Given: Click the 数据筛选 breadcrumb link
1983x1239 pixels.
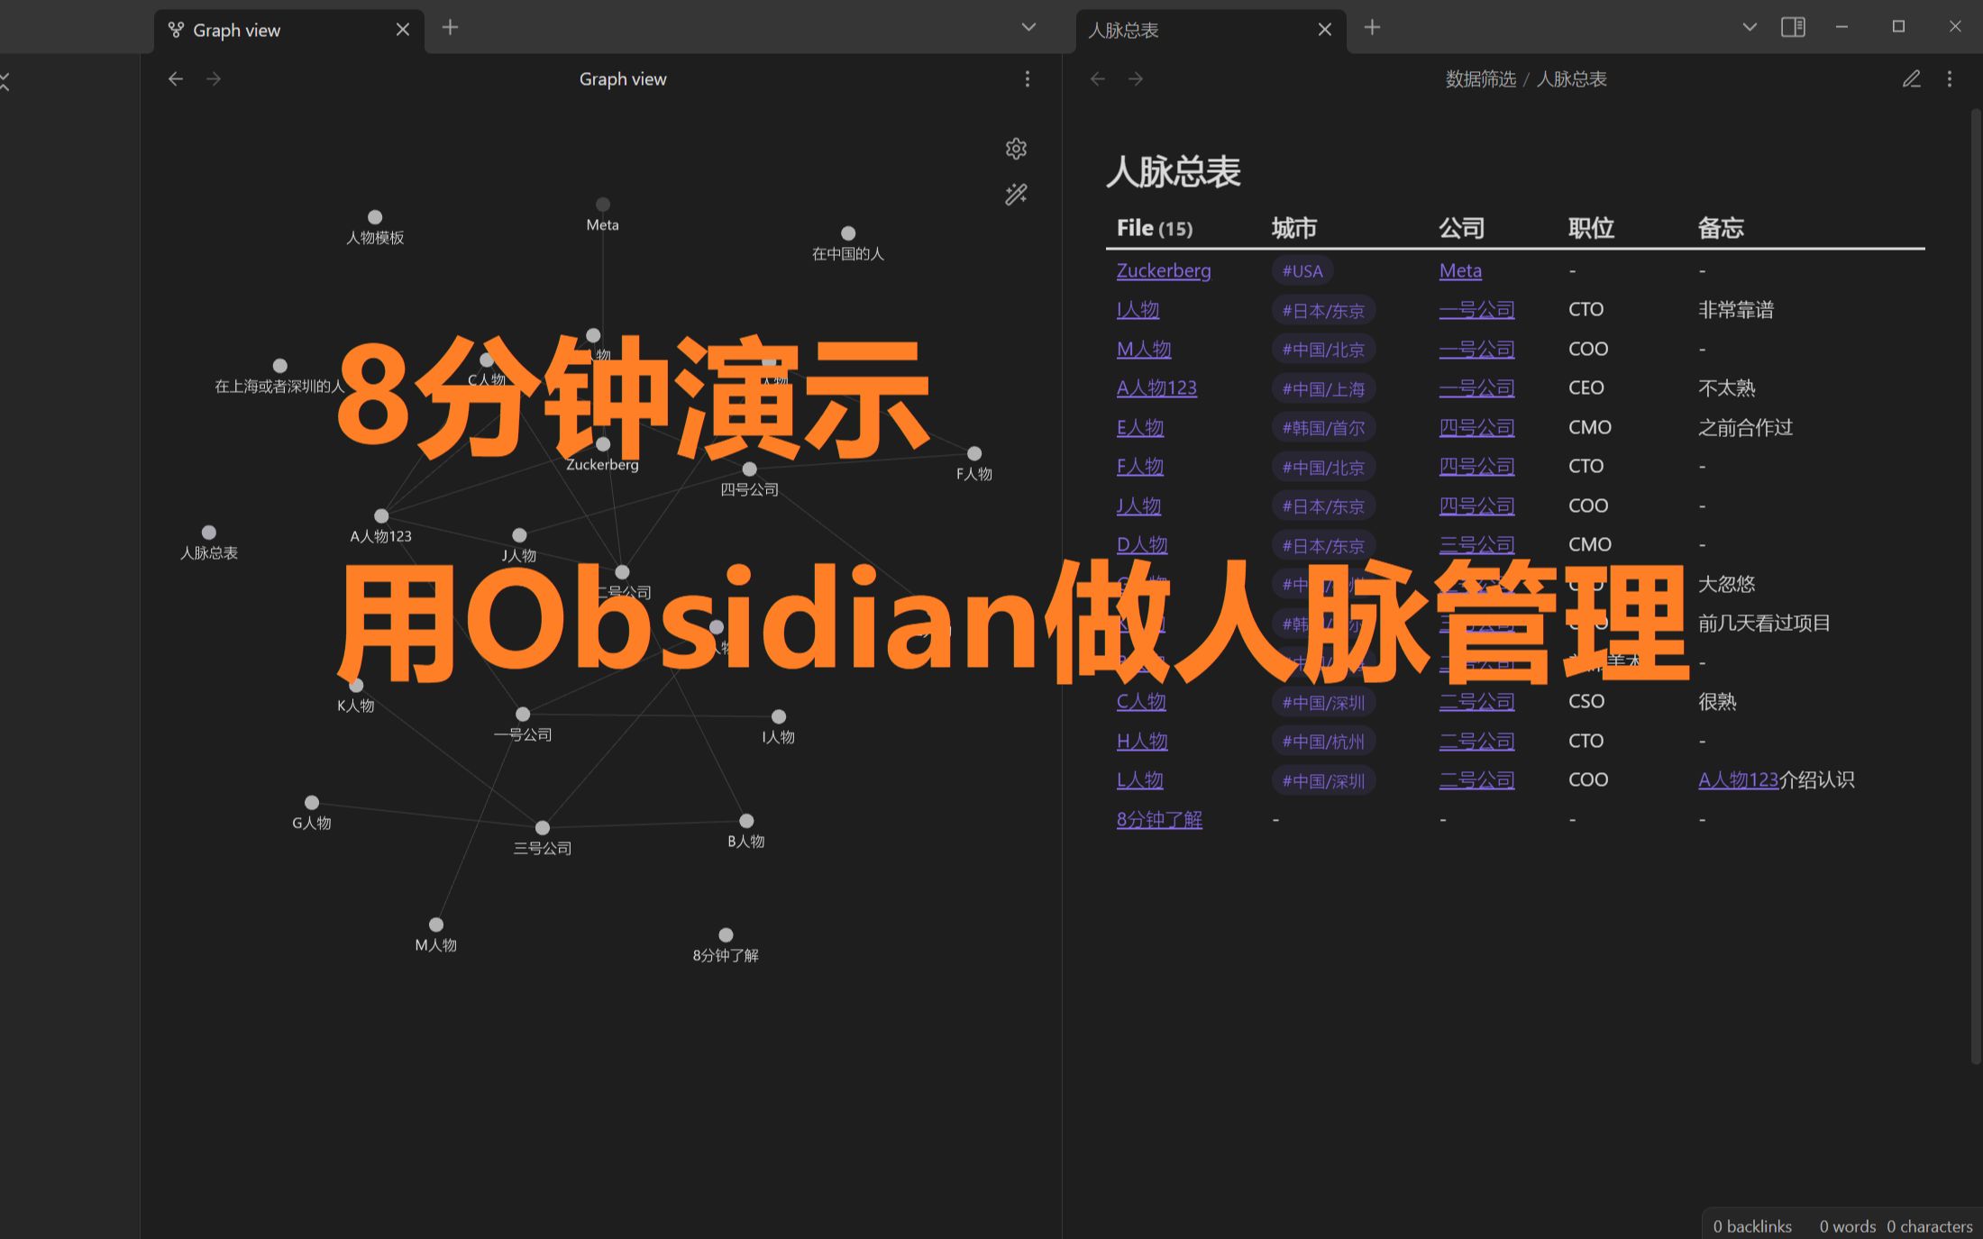Looking at the screenshot, I should click(x=1479, y=78).
